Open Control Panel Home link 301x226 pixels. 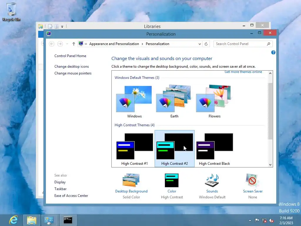click(70, 56)
